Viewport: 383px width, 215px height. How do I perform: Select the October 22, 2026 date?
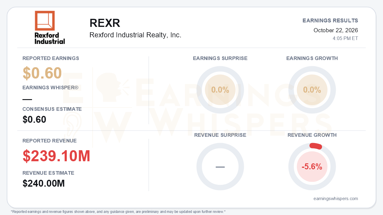336,30
